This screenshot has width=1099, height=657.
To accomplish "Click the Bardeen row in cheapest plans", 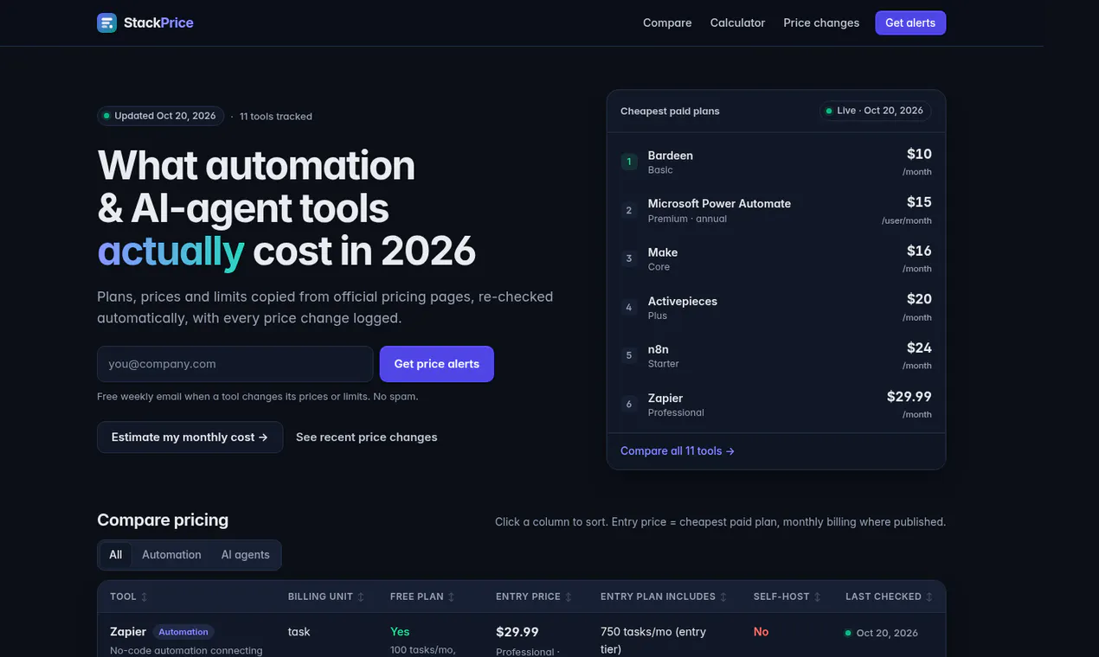I will tap(776, 162).
